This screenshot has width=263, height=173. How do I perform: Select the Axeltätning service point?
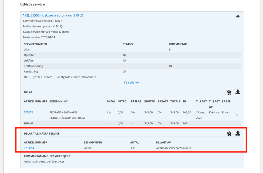coord(132,72)
